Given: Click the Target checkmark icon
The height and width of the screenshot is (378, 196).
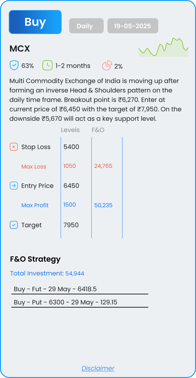Looking at the screenshot, I should point(14,225).
